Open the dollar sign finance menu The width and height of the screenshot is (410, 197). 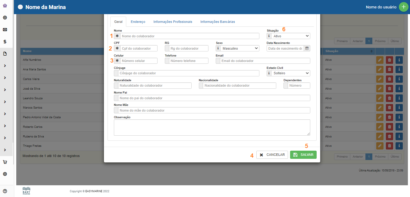[5, 42]
